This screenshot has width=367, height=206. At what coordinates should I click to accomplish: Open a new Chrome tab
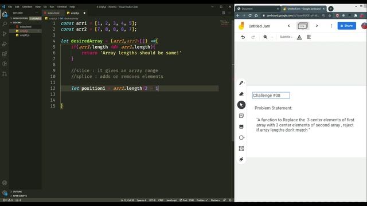point(331,9)
